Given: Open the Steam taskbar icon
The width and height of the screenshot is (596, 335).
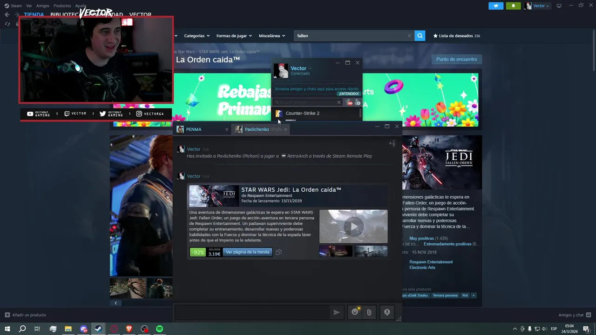Looking at the screenshot, I should pos(99,329).
